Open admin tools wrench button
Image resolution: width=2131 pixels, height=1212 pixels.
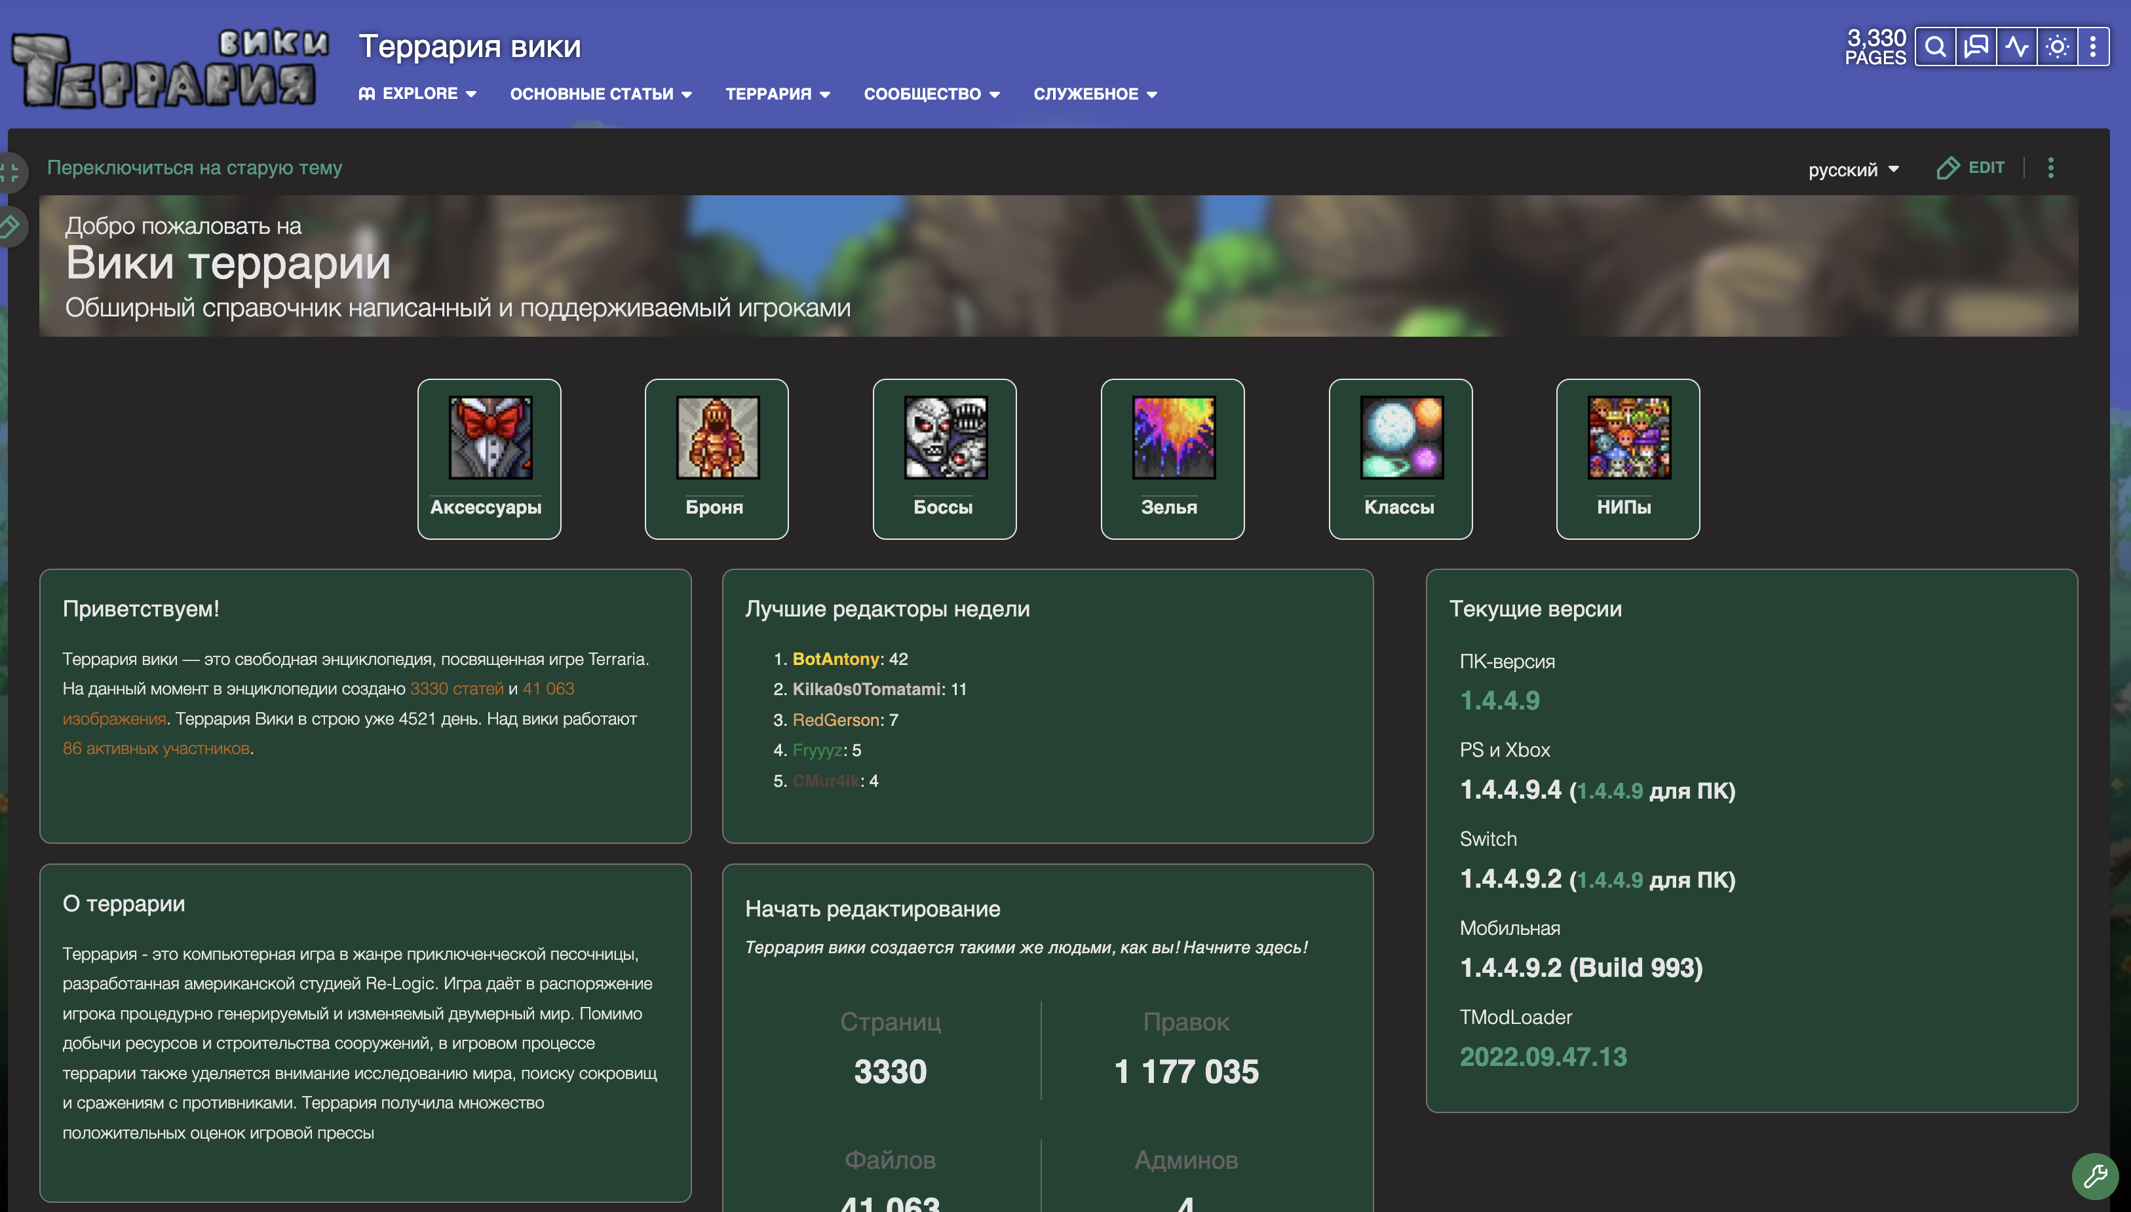[2094, 1175]
